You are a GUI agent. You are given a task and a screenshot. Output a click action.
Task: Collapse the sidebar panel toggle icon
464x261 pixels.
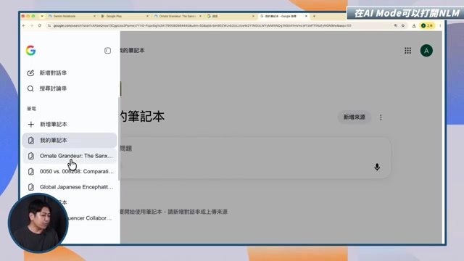[x=107, y=51]
